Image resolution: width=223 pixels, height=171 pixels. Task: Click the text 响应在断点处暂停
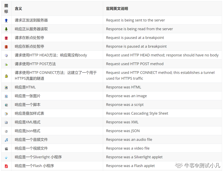(29, 46)
